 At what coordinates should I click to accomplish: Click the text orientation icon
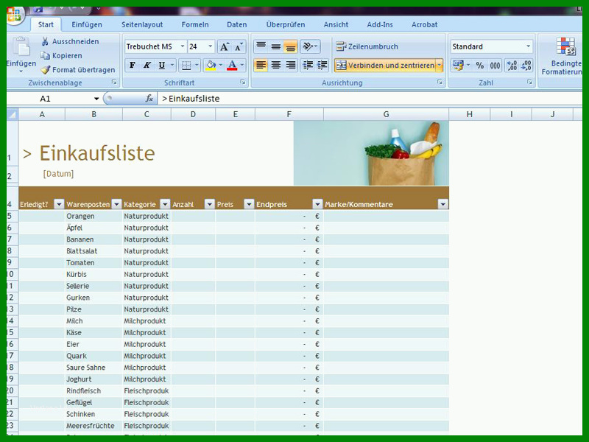(308, 46)
